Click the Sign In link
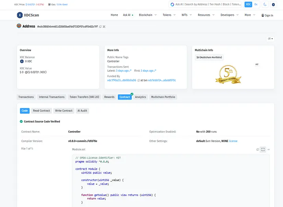The image size is (283, 207). click(267, 15)
